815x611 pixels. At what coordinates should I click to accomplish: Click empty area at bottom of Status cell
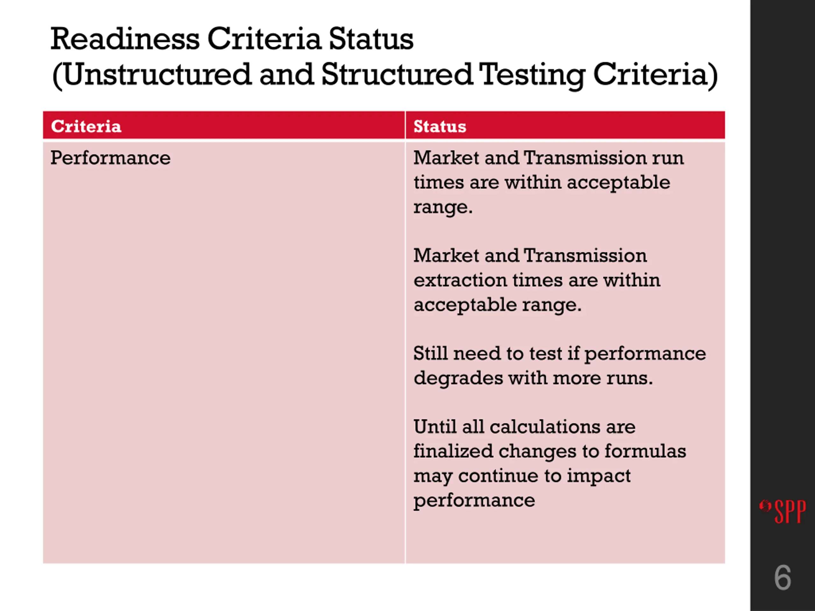[x=565, y=538]
